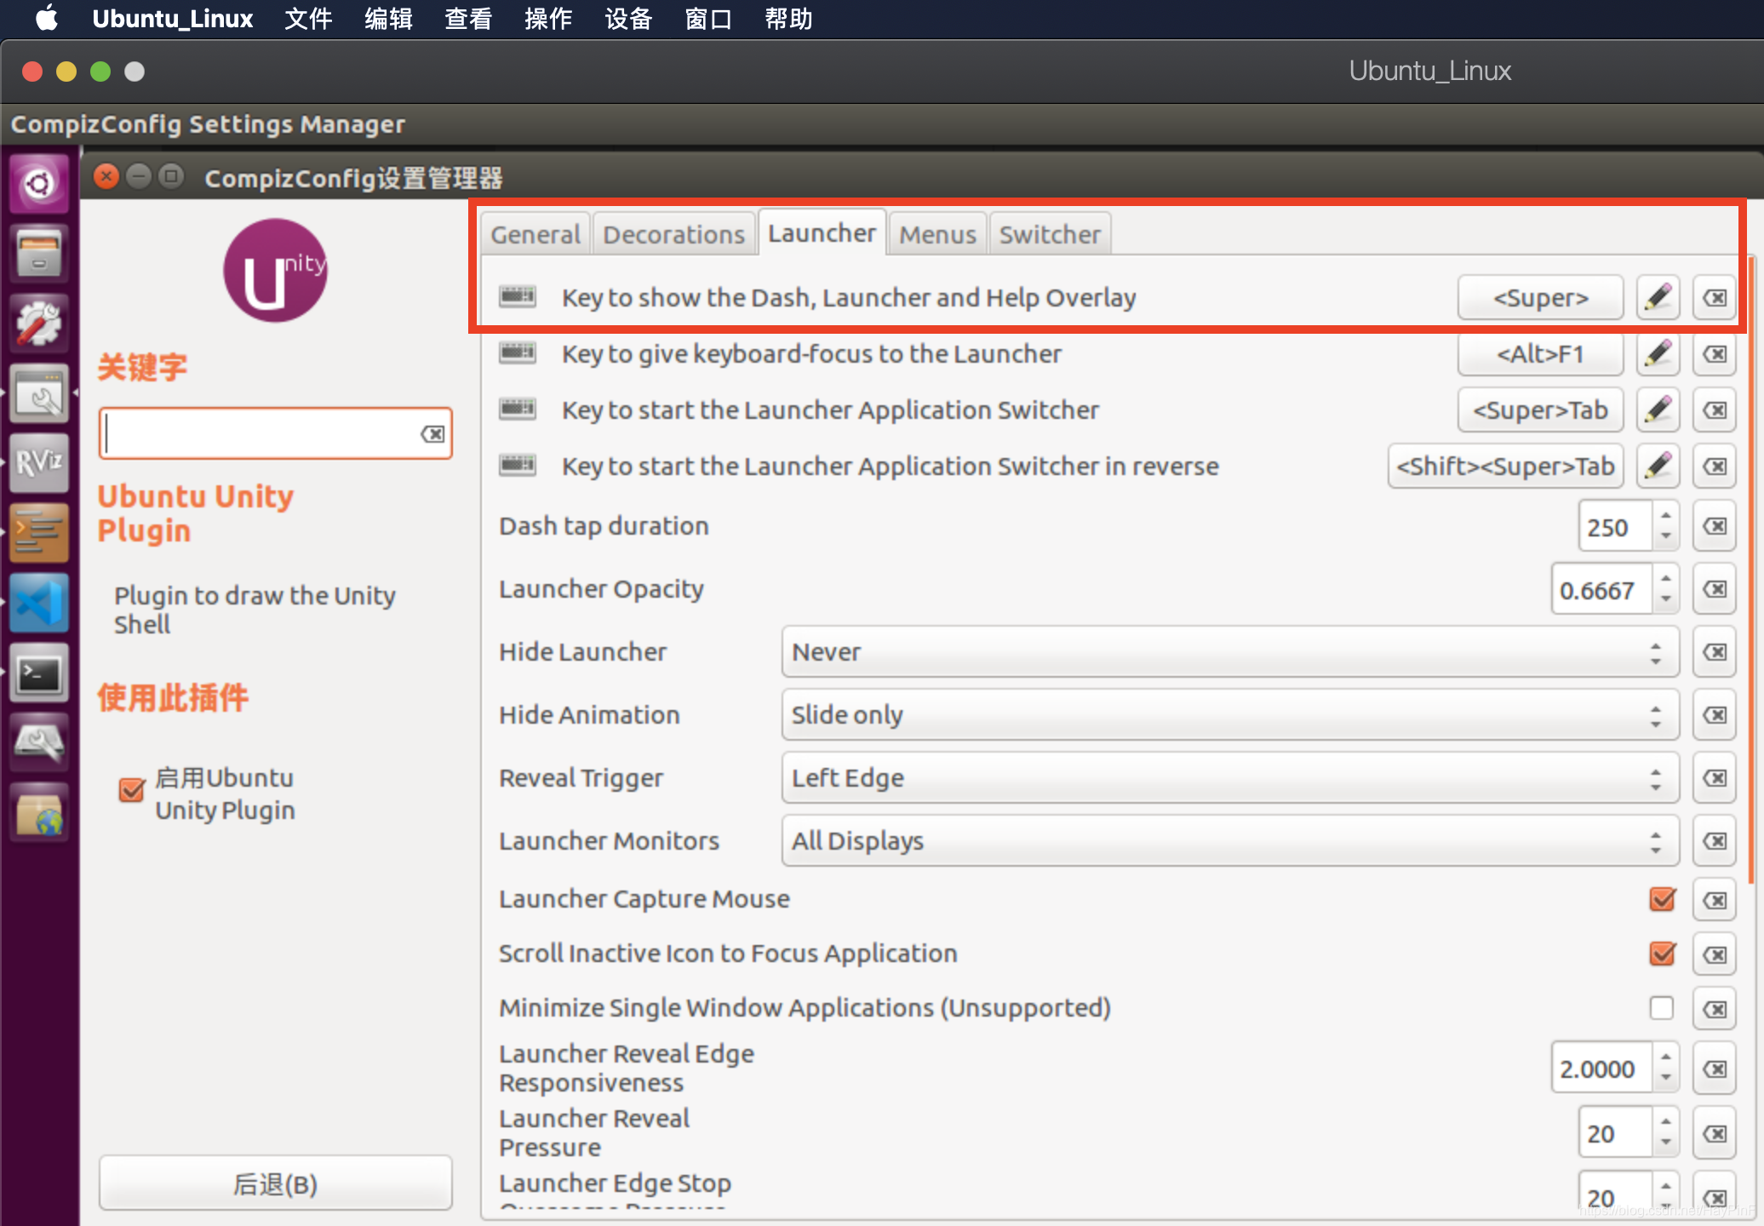
Task: Uncheck the enable Ubuntu Unity Plugin box
Action: 131,790
